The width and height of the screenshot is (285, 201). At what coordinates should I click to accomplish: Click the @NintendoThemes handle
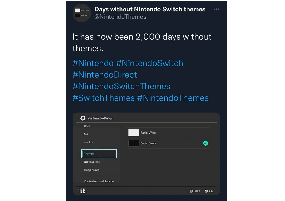coord(120,17)
